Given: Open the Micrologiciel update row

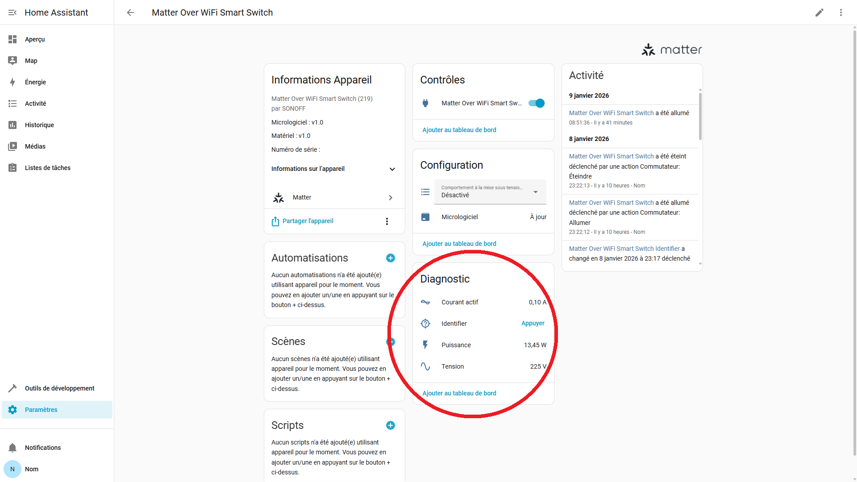Looking at the screenshot, I should (483, 217).
